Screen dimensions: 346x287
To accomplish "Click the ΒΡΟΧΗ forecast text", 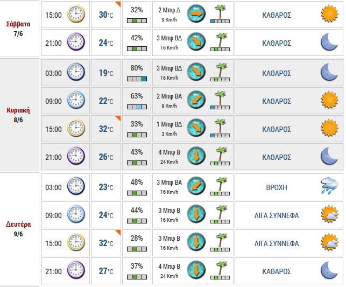I will click(277, 187).
